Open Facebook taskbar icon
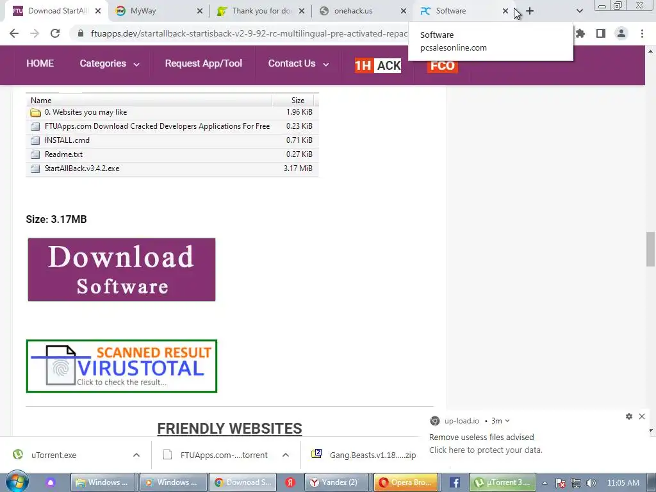This screenshot has width=656, height=492. coord(455,482)
